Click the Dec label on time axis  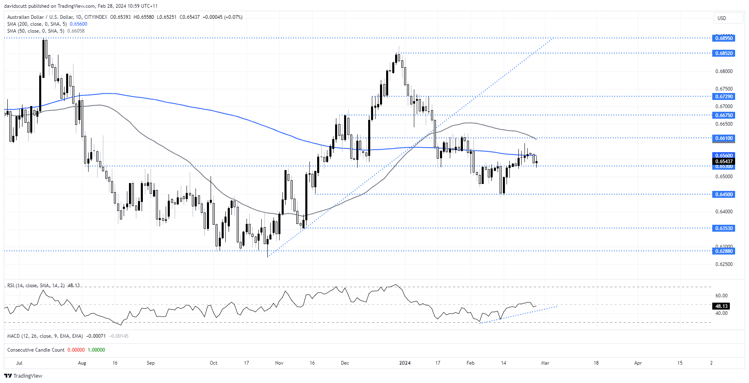(x=345, y=363)
